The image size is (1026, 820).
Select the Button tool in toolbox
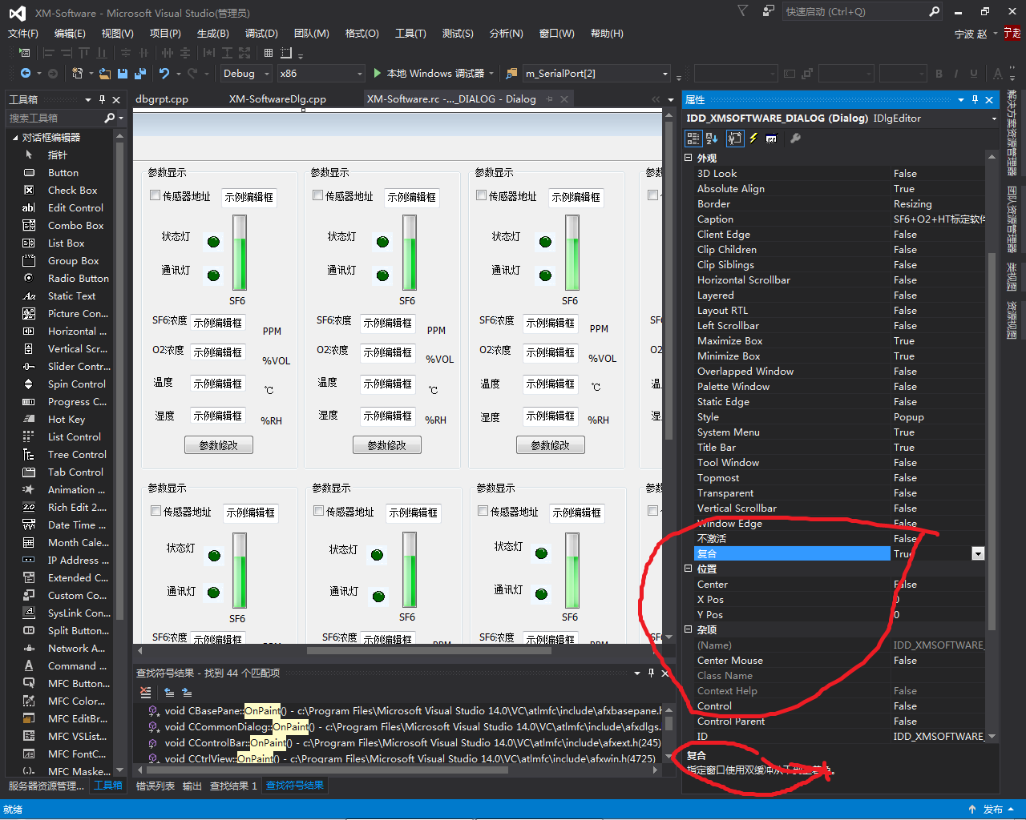(x=63, y=172)
